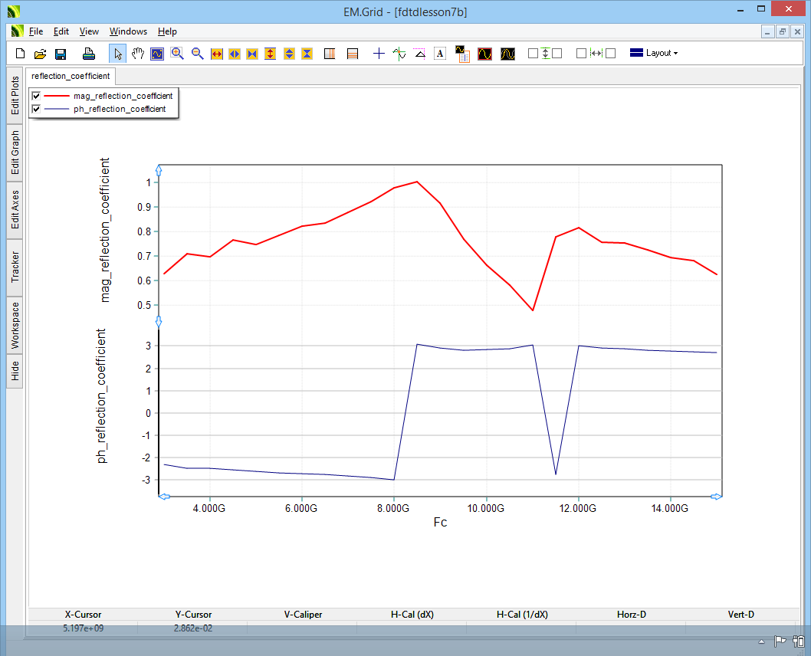Image resolution: width=811 pixels, height=656 pixels.
Task: Save the graph with floppy disk icon
Action: pos(61,54)
